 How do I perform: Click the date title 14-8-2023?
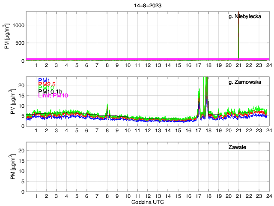(147, 5)
